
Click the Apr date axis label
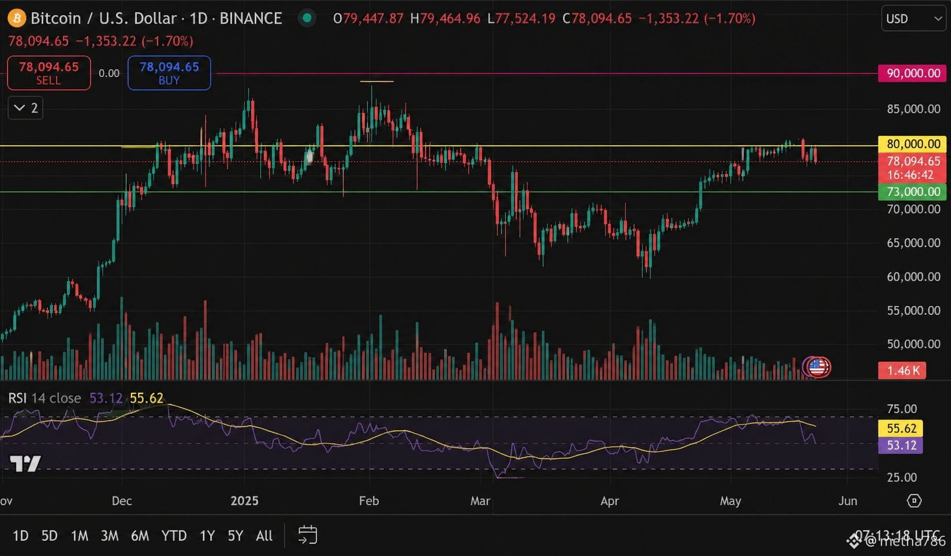pyautogui.click(x=609, y=501)
